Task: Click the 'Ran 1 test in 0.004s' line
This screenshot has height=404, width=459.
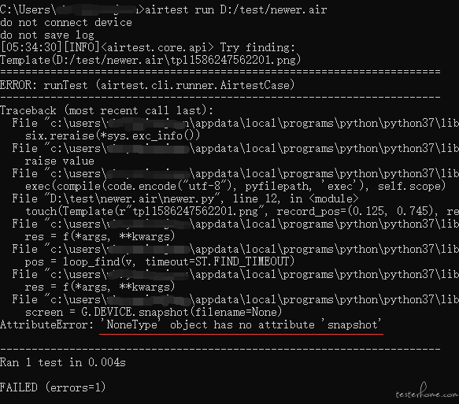Action: [x=63, y=362]
